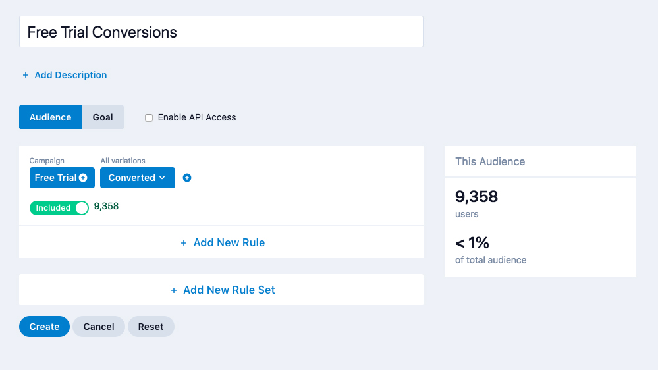The width and height of the screenshot is (658, 370).
Task: Open the Converted dropdown
Action: tap(137, 178)
